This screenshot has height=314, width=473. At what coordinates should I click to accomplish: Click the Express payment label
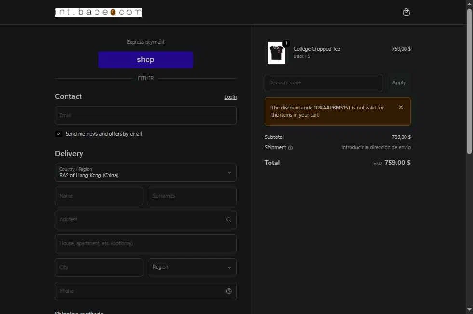146,42
